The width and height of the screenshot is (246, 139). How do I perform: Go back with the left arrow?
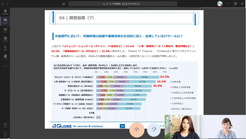[3, 4]
